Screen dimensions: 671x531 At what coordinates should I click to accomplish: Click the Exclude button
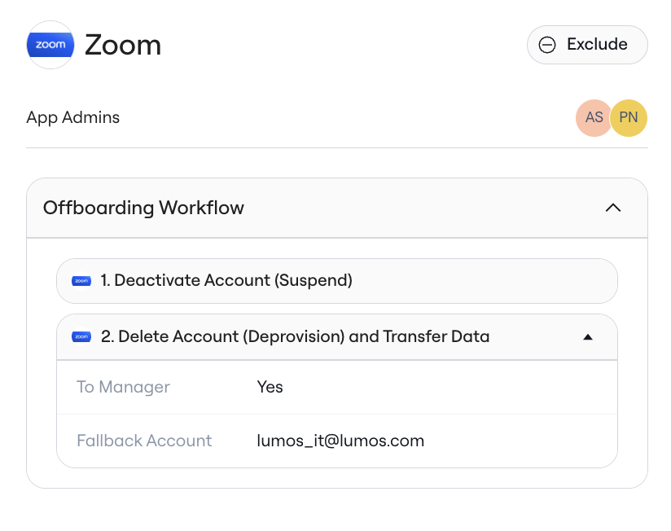587,45
